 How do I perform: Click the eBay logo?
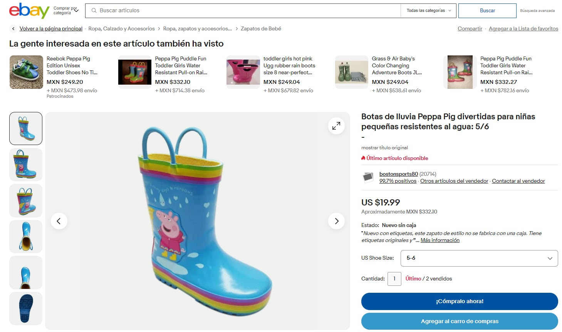click(25, 11)
